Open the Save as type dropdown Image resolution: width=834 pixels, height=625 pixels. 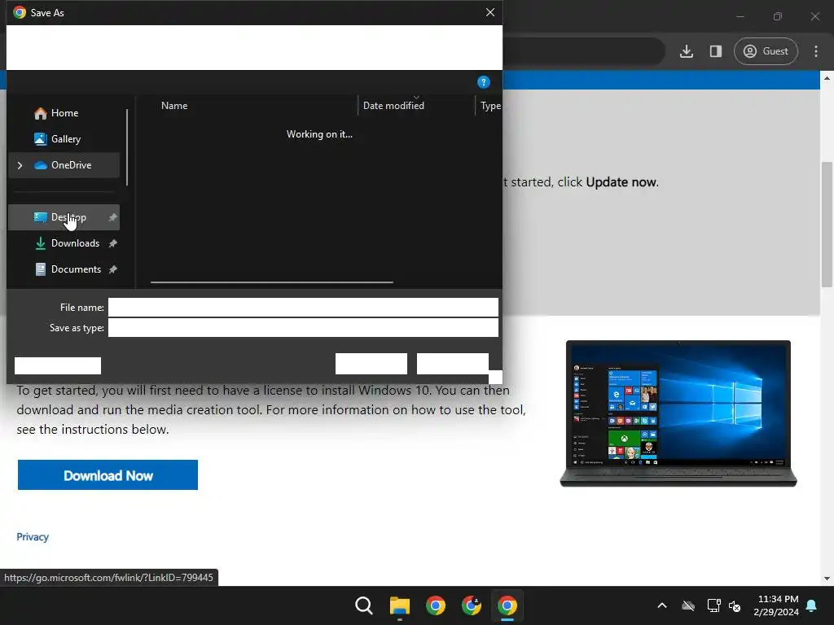click(x=303, y=328)
